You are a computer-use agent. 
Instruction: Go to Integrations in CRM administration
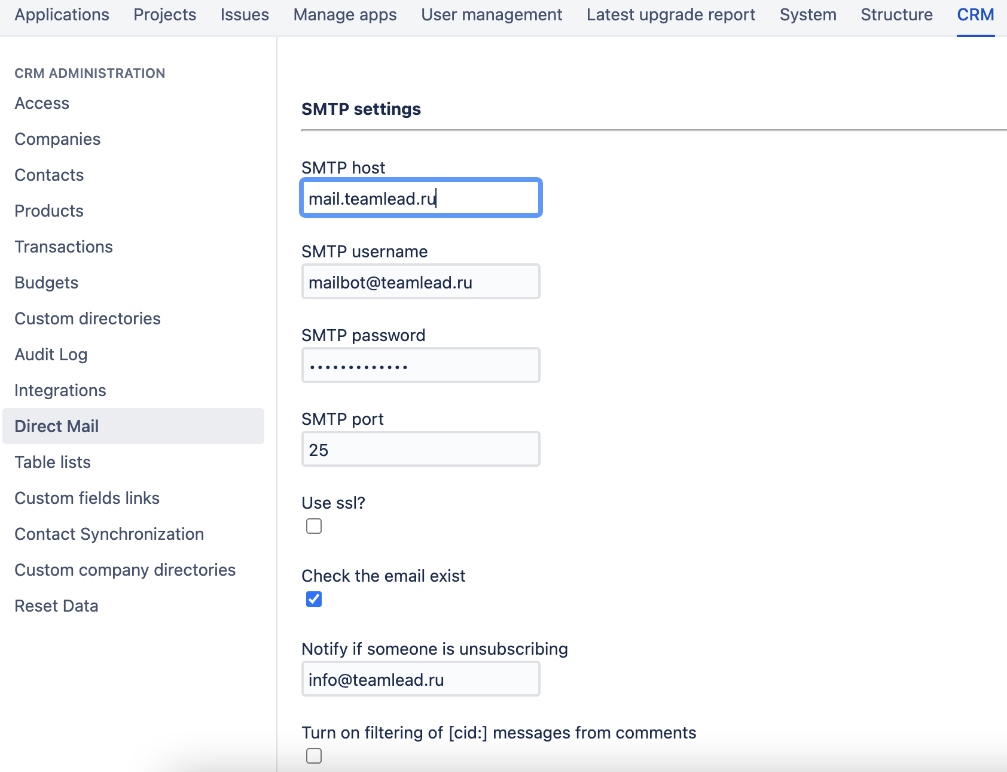click(x=60, y=391)
